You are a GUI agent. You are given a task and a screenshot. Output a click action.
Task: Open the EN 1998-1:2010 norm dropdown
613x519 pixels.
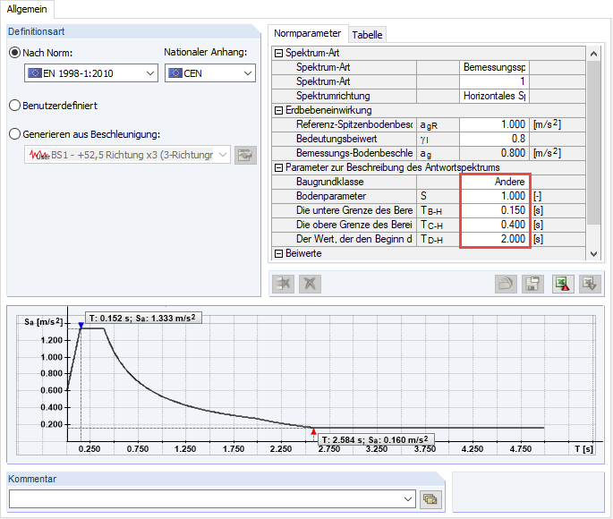[x=91, y=73]
